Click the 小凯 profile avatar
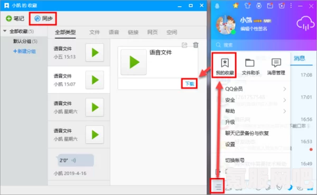 coord(226,25)
